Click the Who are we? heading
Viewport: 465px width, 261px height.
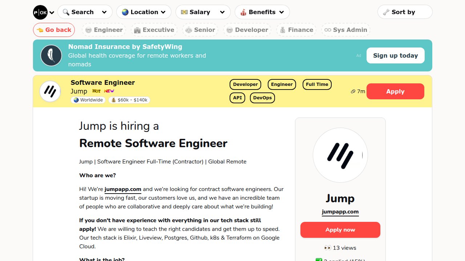[98, 175]
